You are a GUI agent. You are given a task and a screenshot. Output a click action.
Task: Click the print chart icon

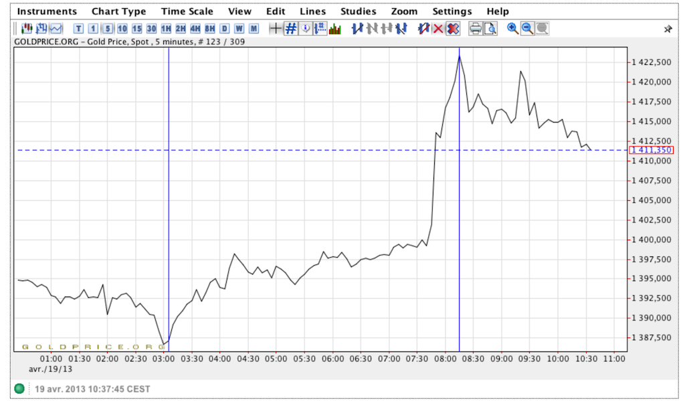[x=476, y=29]
